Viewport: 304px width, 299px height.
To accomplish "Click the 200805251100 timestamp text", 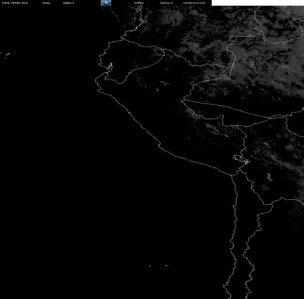I will pos(194,3).
